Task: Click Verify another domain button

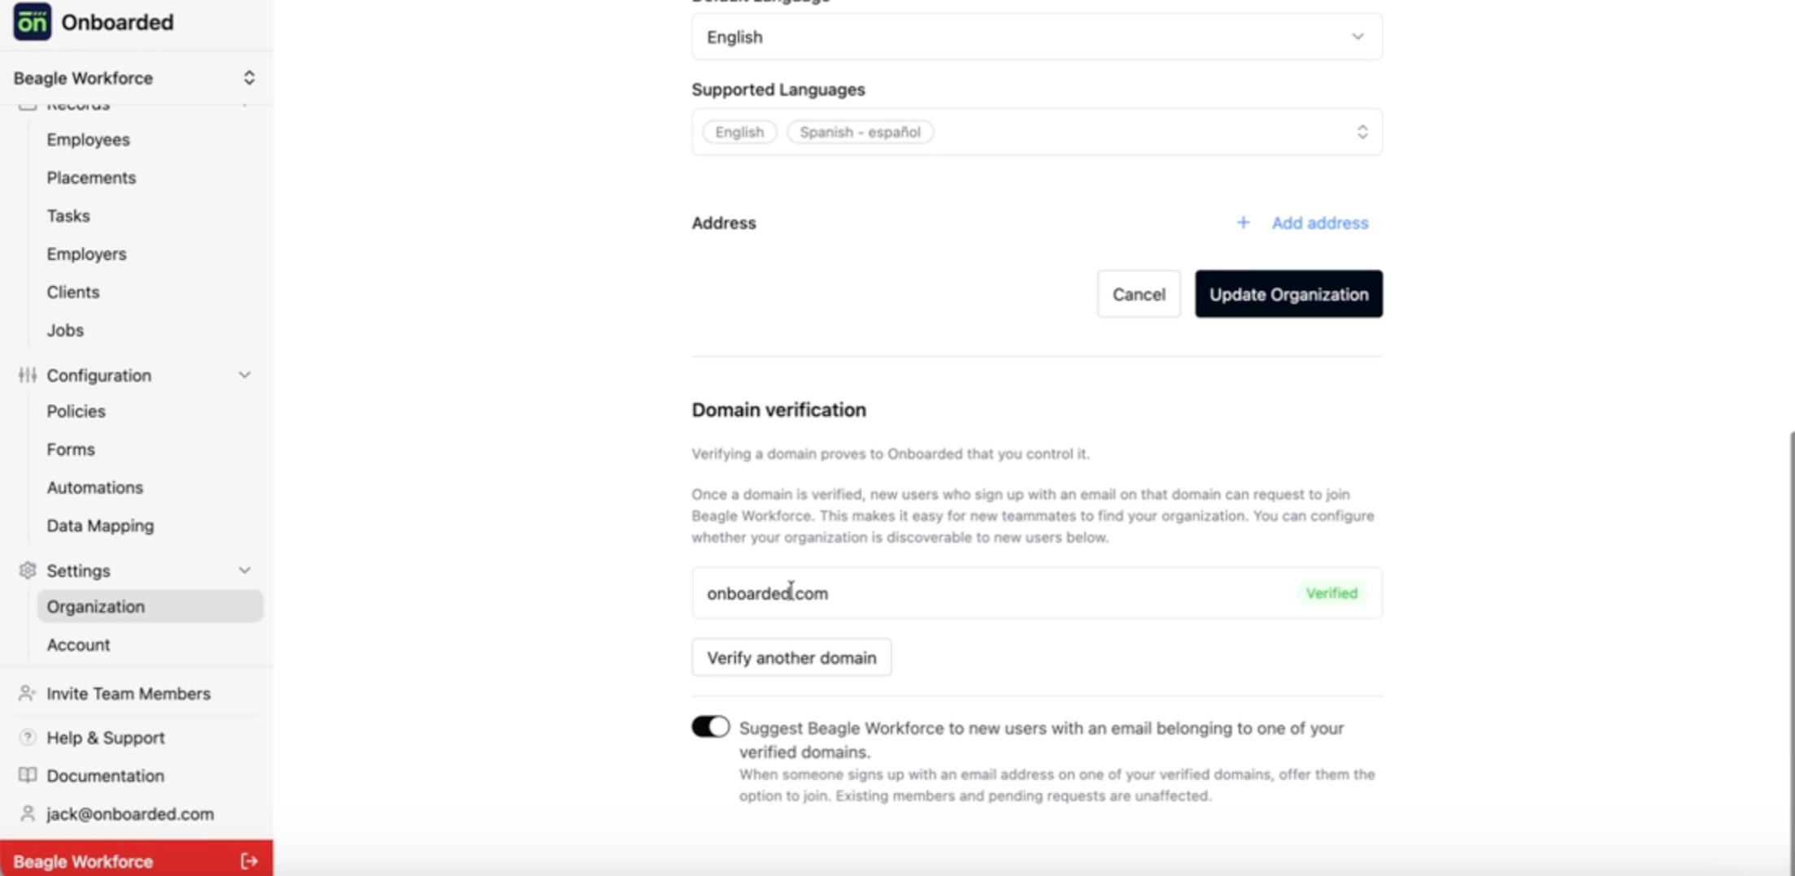Action: pyautogui.click(x=791, y=657)
